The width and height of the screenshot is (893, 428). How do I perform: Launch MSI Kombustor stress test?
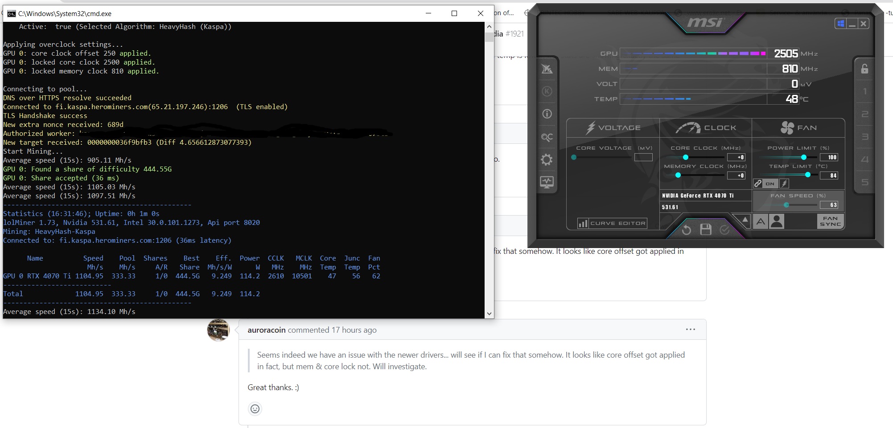pyautogui.click(x=547, y=69)
